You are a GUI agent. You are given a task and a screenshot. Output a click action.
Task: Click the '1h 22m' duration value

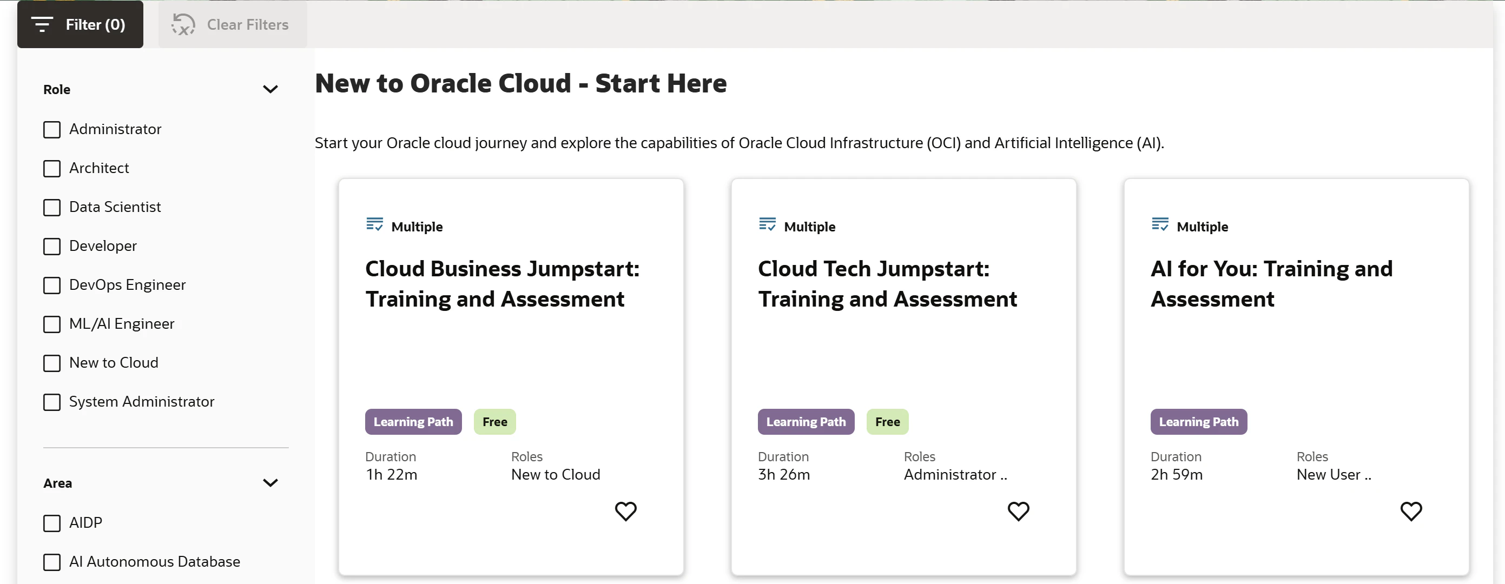pos(392,475)
